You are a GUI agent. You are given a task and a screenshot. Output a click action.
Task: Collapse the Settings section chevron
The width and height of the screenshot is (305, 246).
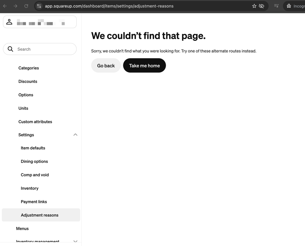pos(75,135)
